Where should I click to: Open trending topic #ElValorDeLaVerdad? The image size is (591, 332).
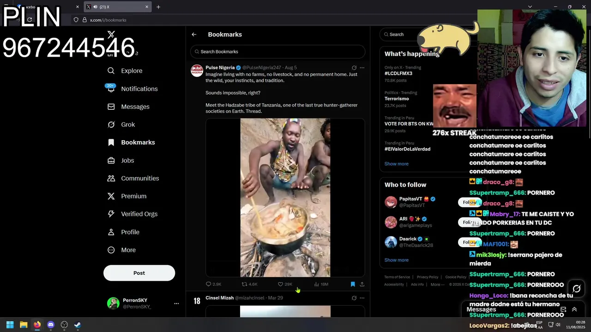(x=407, y=149)
